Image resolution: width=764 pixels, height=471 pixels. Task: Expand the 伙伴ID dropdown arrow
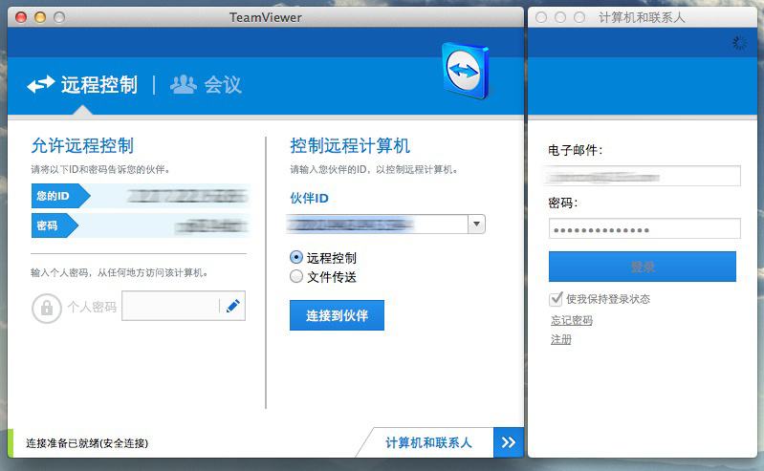pyautogui.click(x=476, y=225)
